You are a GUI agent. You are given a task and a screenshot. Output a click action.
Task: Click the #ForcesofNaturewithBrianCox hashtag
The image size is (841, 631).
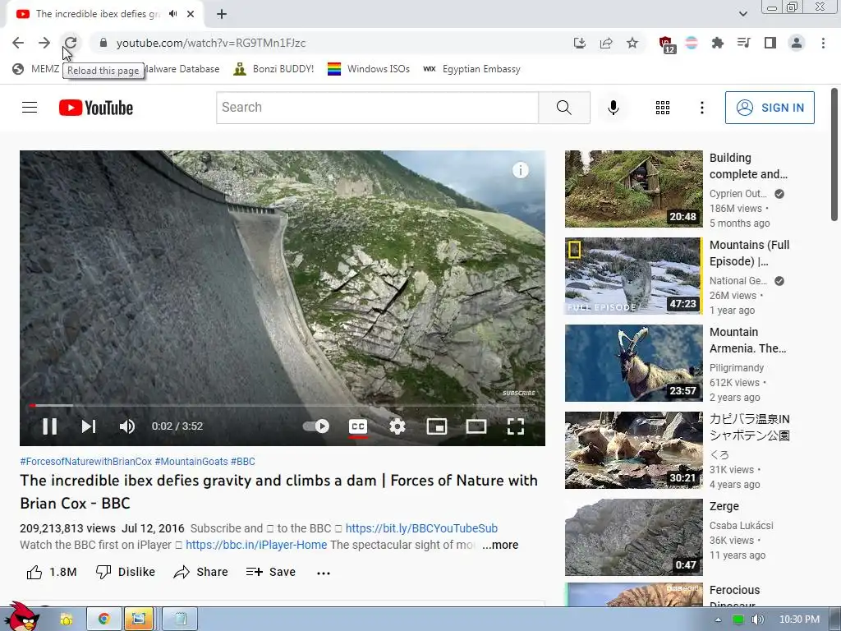85,462
